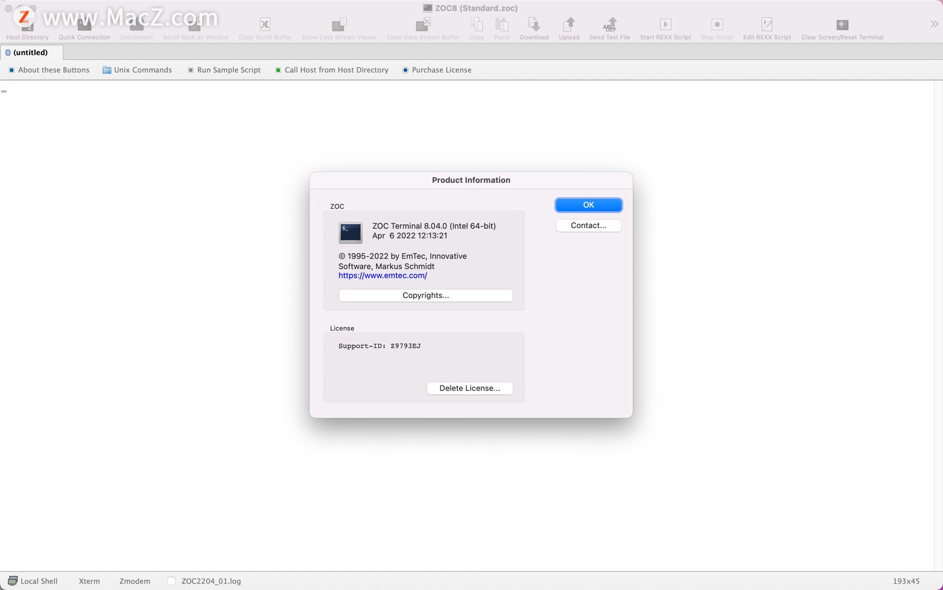Open the emtec.com website link
The height and width of the screenshot is (590, 943).
tap(383, 276)
